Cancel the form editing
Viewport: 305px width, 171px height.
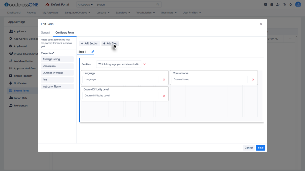(x=249, y=148)
